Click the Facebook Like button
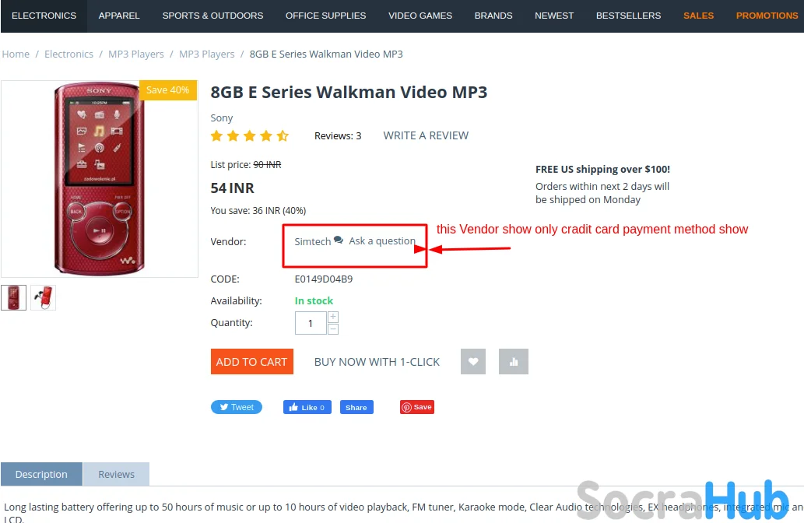This screenshot has width=804, height=523. tap(307, 407)
